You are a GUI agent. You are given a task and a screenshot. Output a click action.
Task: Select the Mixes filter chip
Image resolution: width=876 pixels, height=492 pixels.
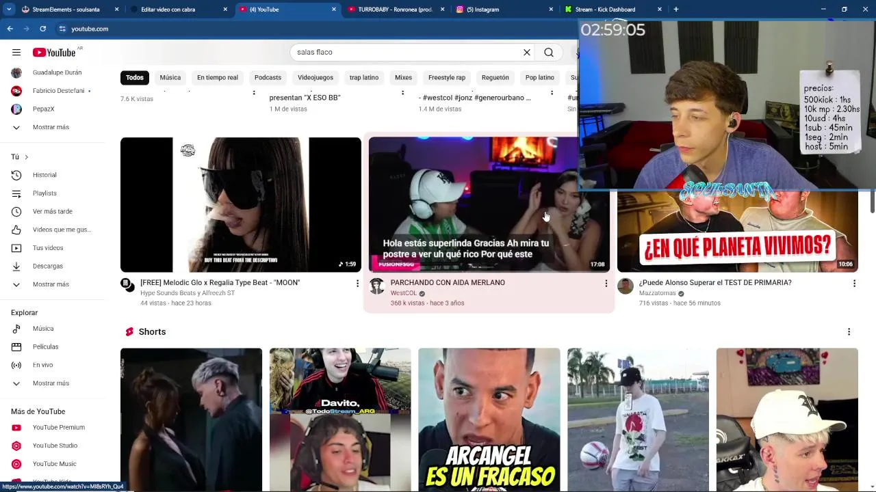403,77
